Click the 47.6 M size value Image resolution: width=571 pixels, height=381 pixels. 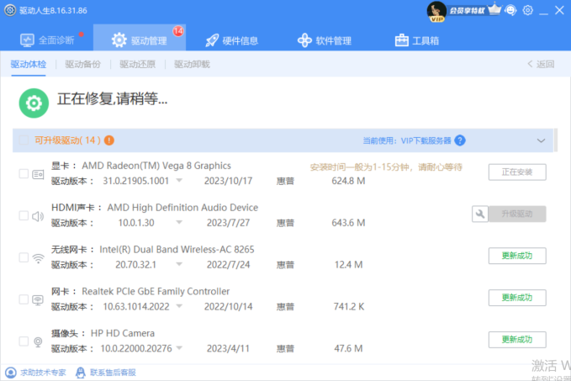(x=348, y=348)
